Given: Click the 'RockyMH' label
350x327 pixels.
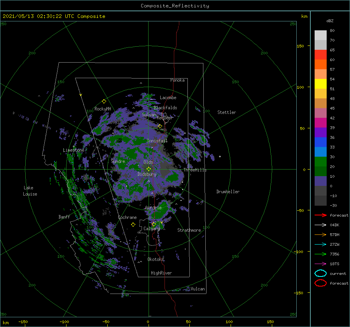Looking at the screenshot, I should pyautogui.click(x=103, y=109).
